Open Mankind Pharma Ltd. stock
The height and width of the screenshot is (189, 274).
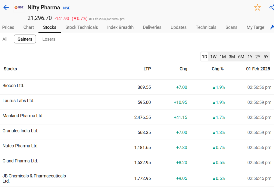click(23, 116)
